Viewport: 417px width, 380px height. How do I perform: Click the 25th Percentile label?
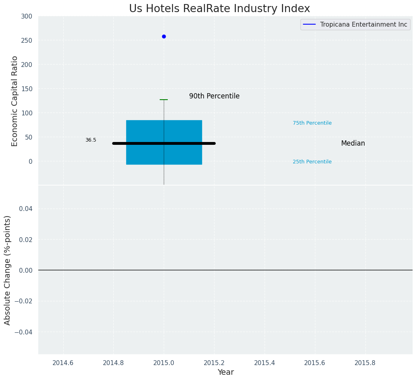[x=312, y=161]
